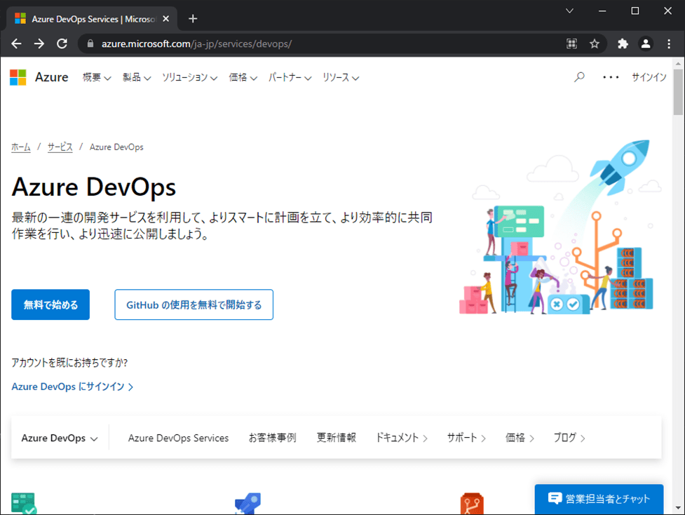Screen dimensions: 685x515
Task: Bookmark this page with the star icon
Action: [x=594, y=44]
